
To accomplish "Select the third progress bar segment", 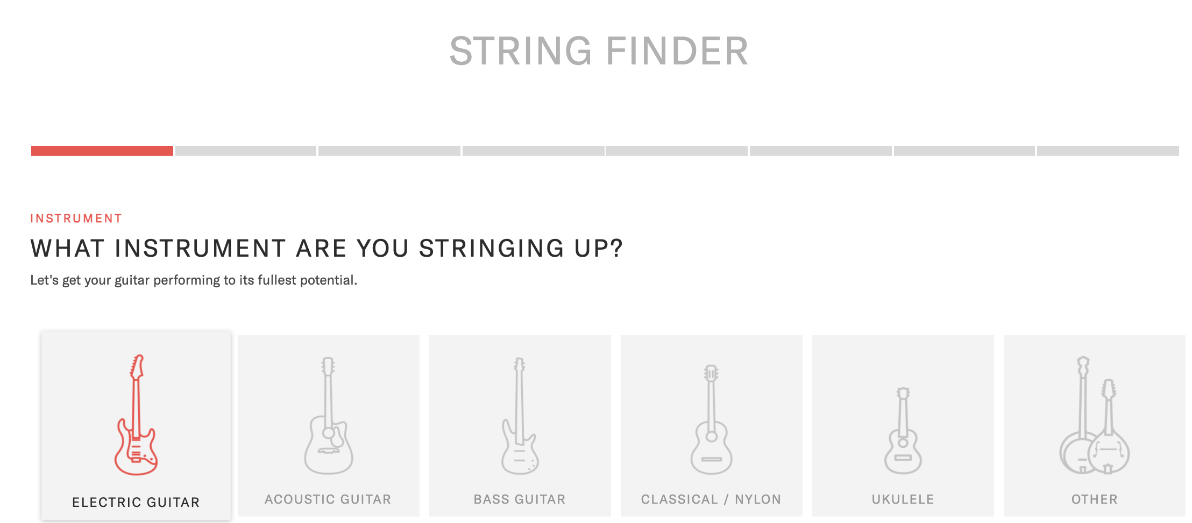I will click(389, 151).
